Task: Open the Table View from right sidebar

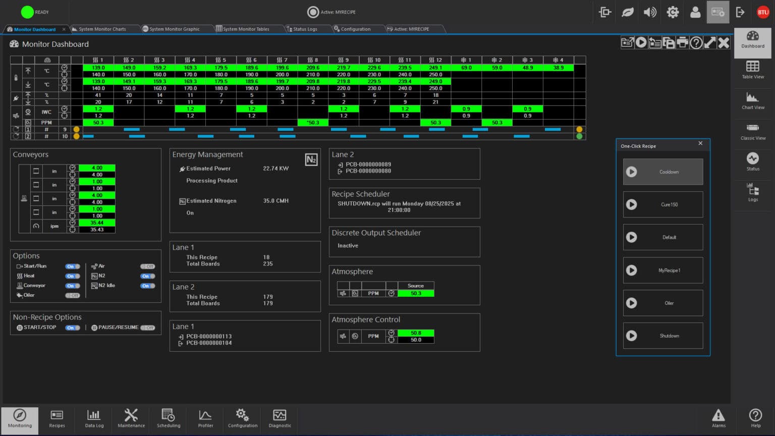Action: (752, 70)
